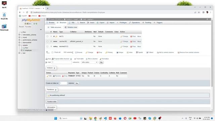Collapse the sample database node

coord(19,45)
